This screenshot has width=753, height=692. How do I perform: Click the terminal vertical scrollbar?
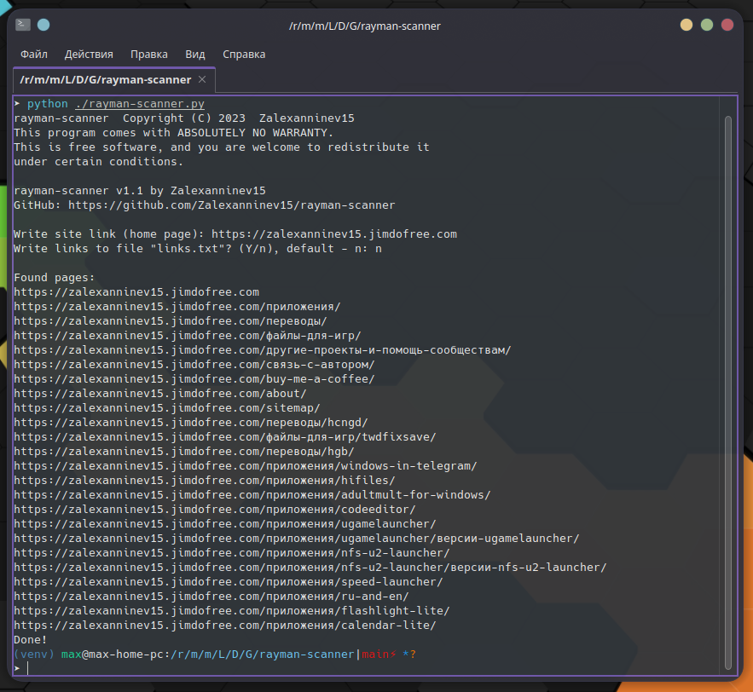728,393
